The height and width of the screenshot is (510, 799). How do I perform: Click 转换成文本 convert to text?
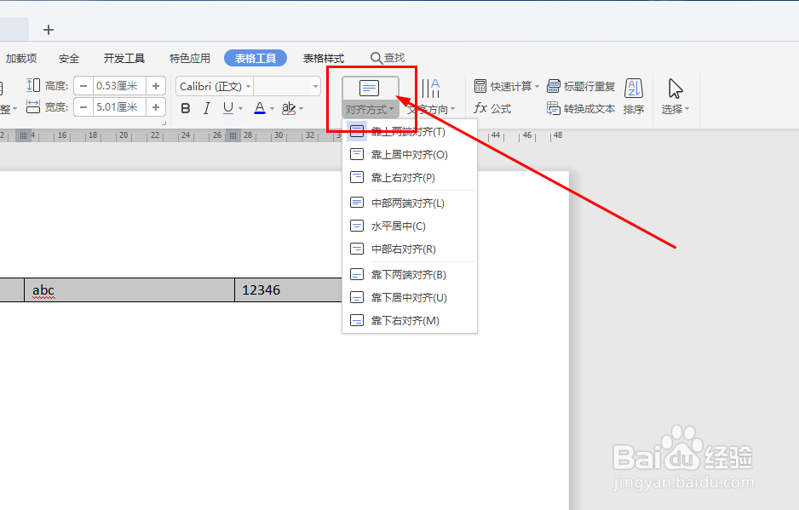[581, 108]
